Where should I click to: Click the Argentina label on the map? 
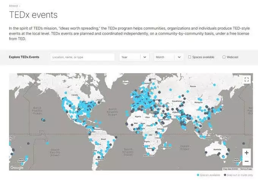pos(99,159)
